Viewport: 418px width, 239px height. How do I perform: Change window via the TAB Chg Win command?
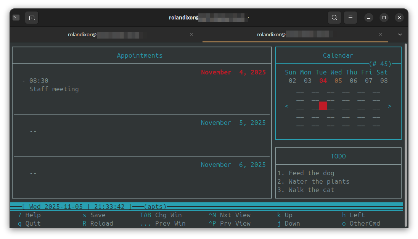click(161, 215)
